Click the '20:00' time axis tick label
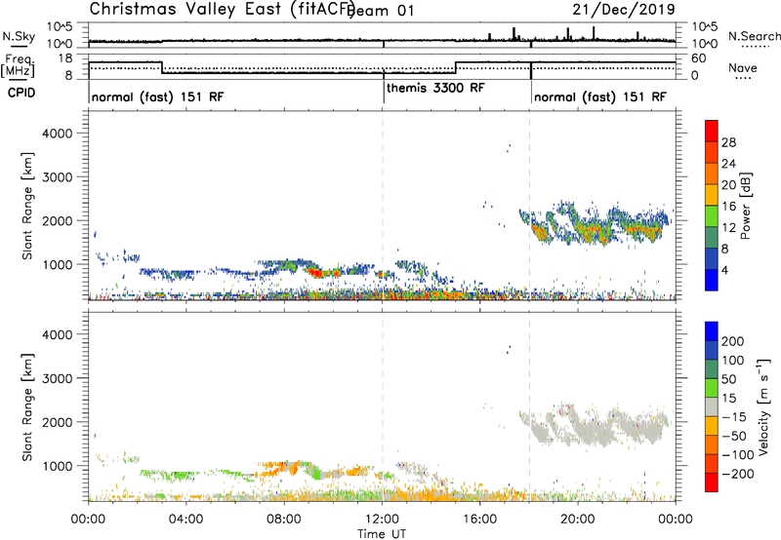This screenshot has width=781, height=540. pyautogui.click(x=578, y=520)
